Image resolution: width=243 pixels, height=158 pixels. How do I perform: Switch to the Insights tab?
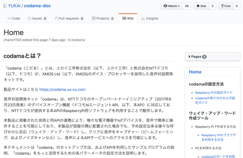[150, 18]
